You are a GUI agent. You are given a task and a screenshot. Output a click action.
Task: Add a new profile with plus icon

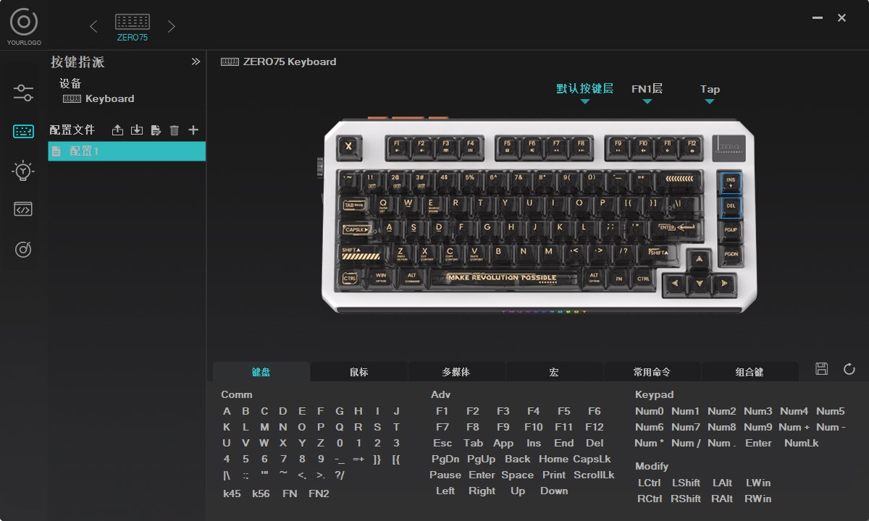pyautogui.click(x=193, y=130)
